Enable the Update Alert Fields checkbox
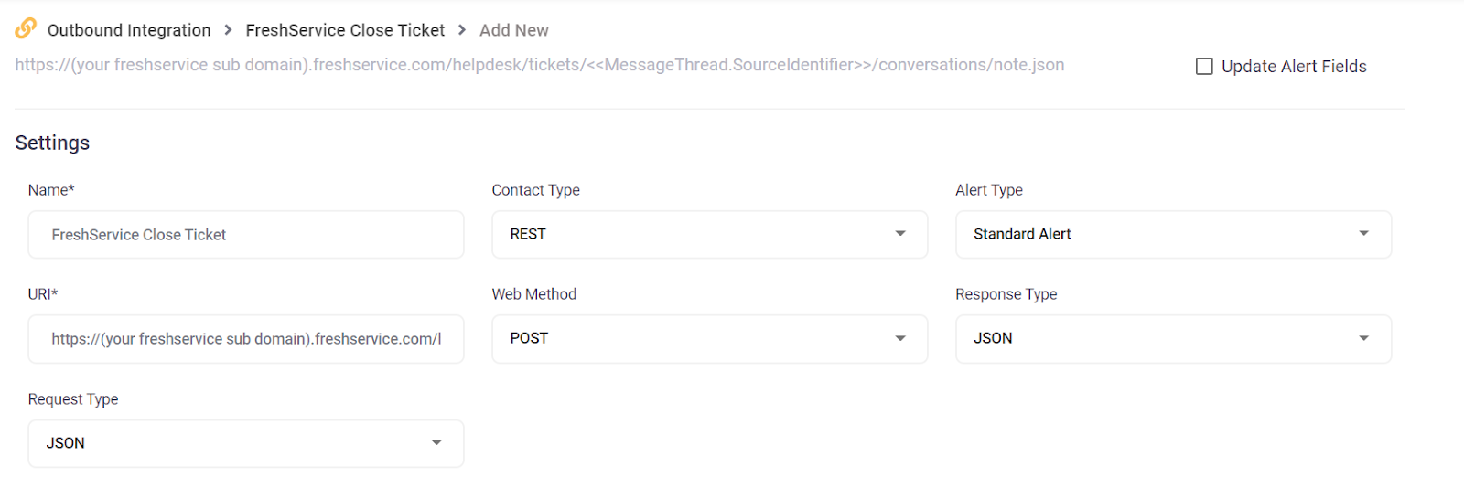The width and height of the screenshot is (1464, 488). click(x=1204, y=67)
